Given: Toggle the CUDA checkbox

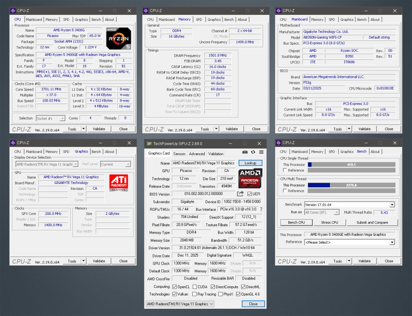Looking at the screenshot, I should point(195,287).
